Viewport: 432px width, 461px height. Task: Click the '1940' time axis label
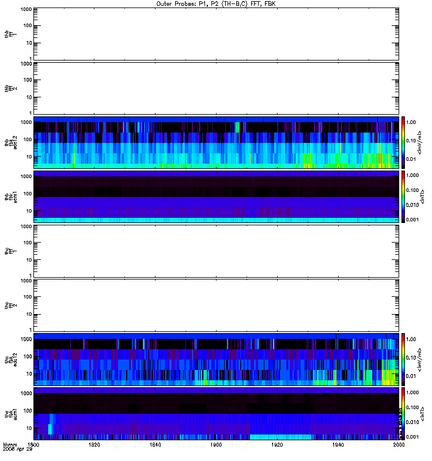tap(338, 444)
